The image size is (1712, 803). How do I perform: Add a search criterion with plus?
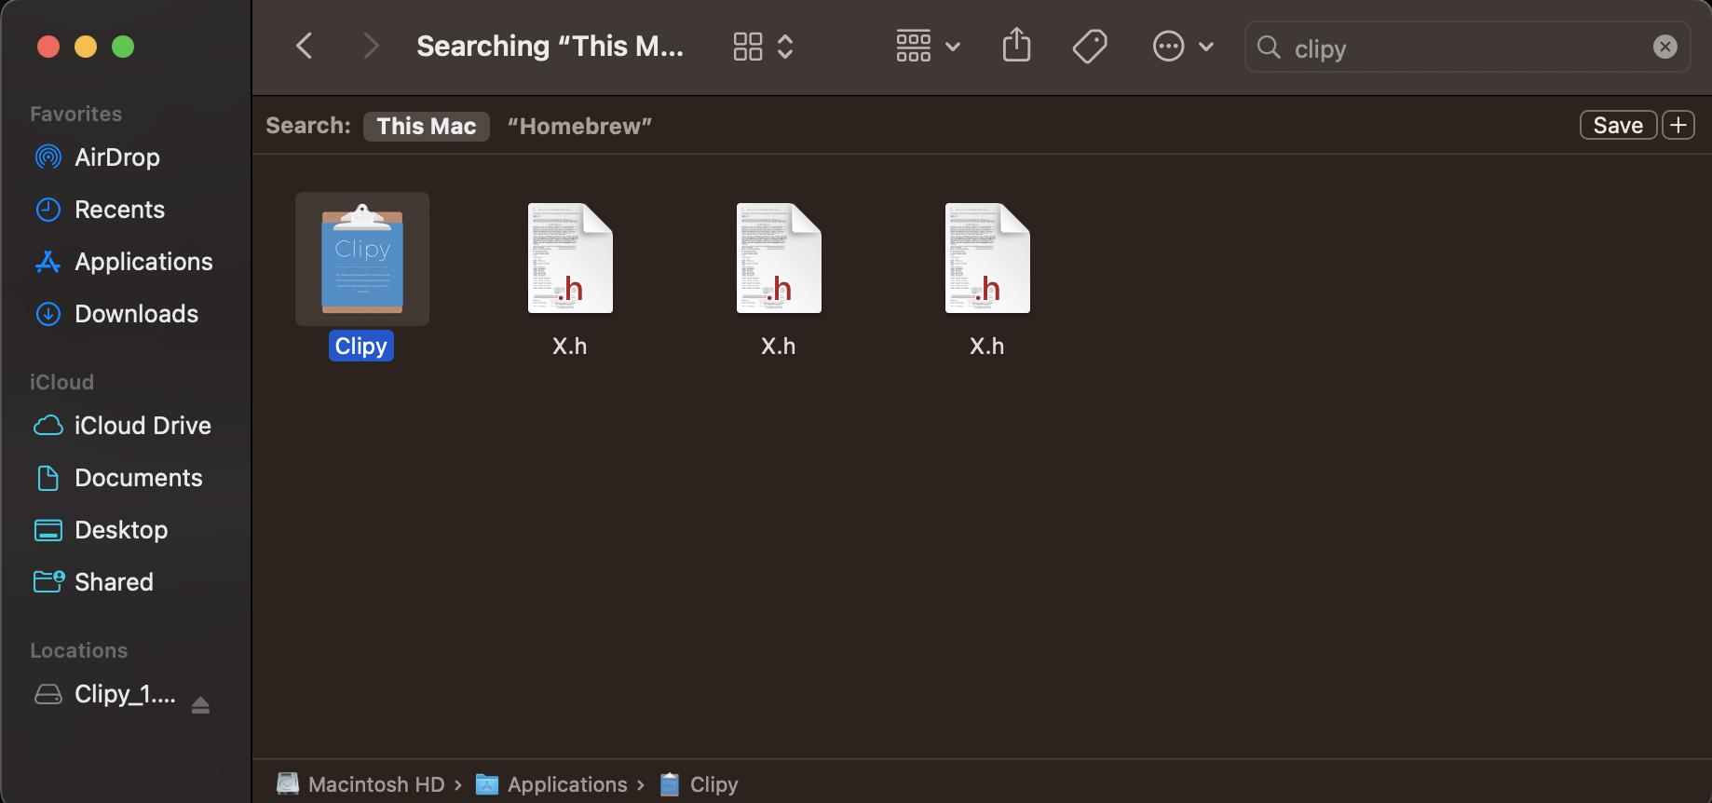pyautogui.click(x=1678, y=125)
